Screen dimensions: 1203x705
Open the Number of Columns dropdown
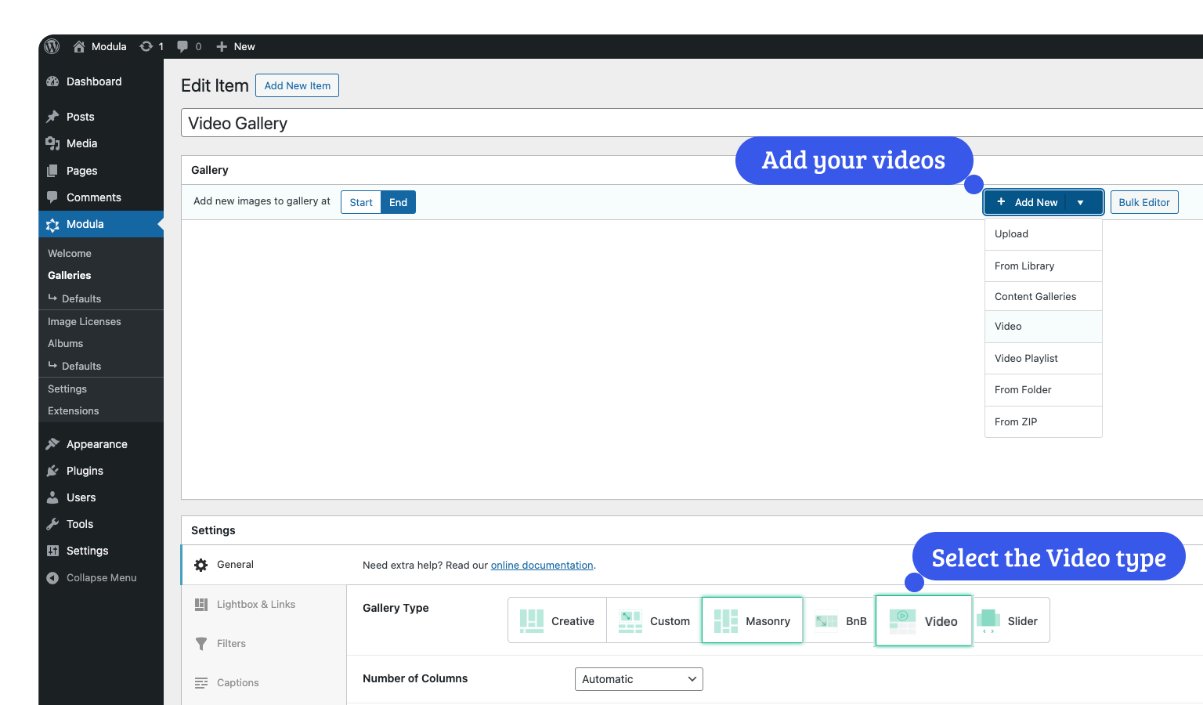click(638, 679)
